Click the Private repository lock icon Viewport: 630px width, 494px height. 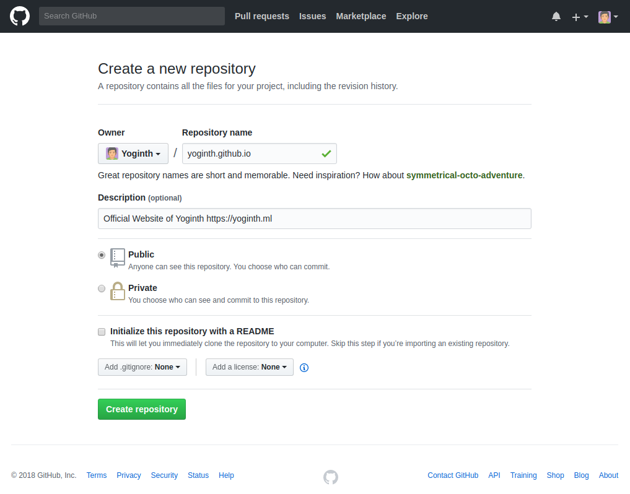pos(117,291)
